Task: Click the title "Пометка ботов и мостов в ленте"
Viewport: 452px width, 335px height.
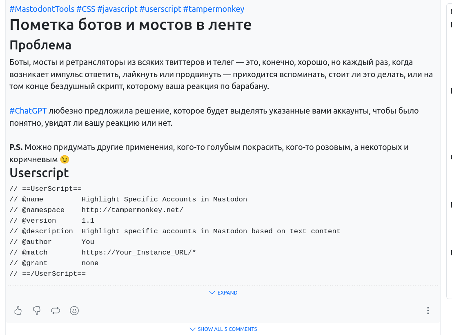Action: point(130,25)
